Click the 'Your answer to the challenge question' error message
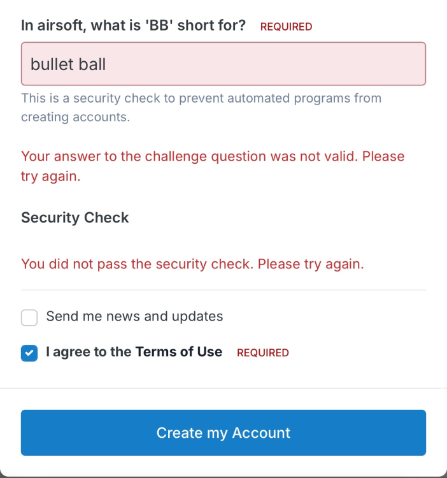The height and width of the screenshot is (478, 447). (213, 166)
